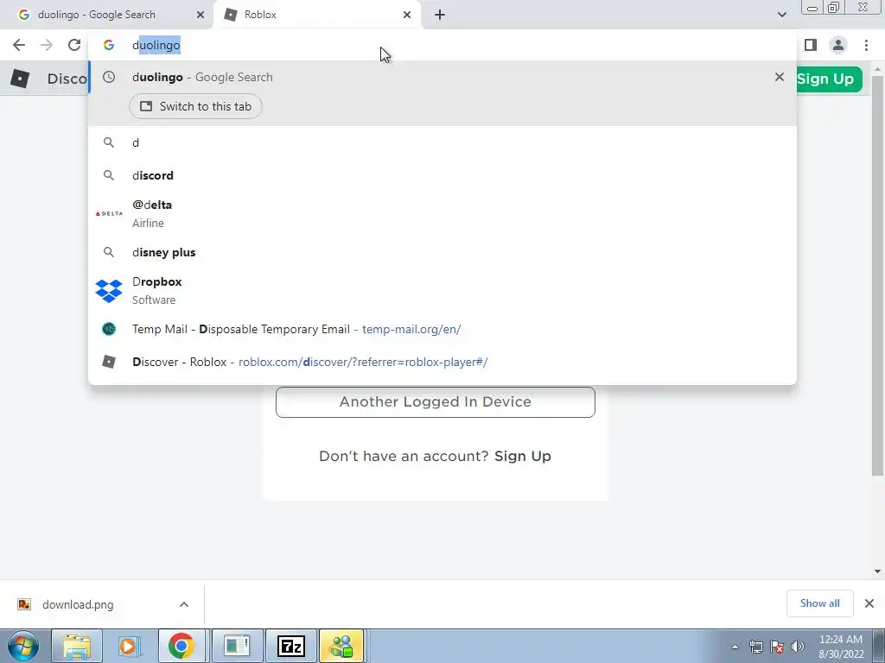Close the Roblox tab

[x=406, y=15]
